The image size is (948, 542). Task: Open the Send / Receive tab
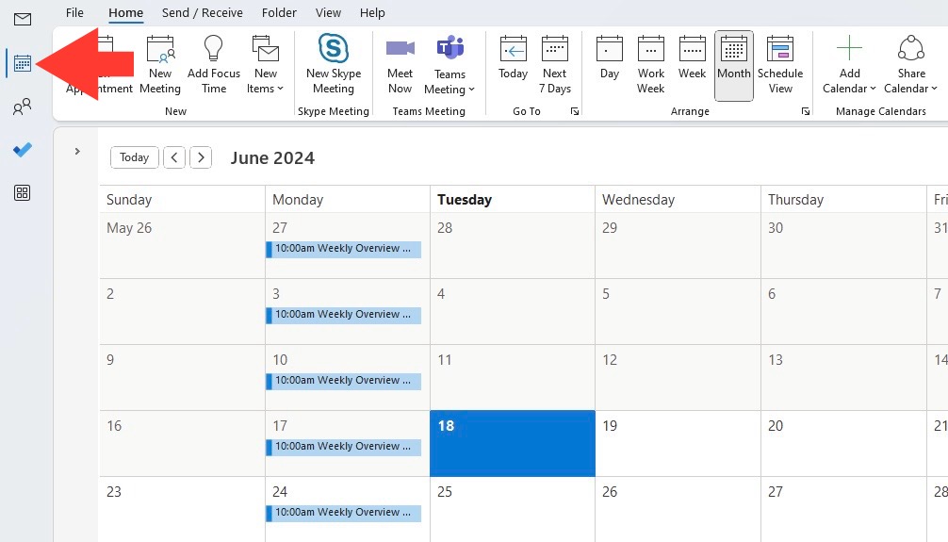coord(202,12)
